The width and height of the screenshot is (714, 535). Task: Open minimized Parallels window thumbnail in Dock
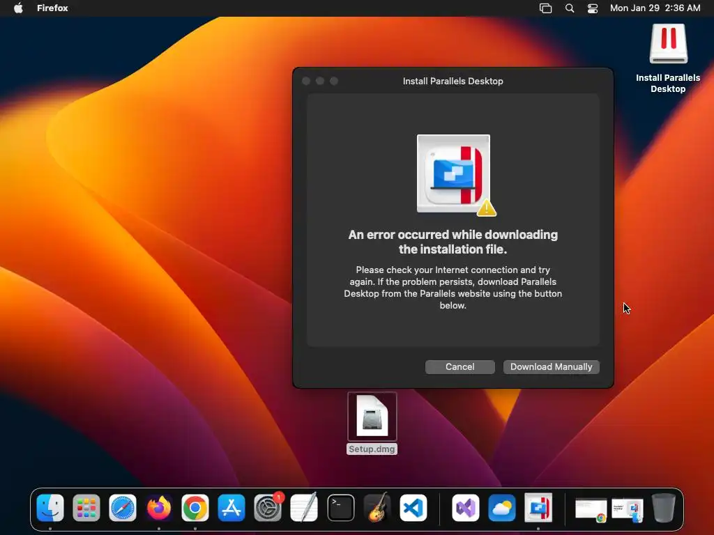628,510
